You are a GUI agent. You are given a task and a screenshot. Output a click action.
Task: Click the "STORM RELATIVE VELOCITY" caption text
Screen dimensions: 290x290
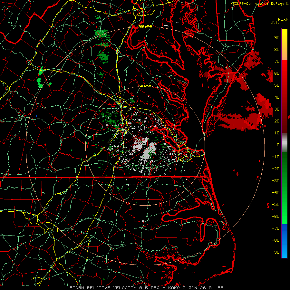click(x=103, y=288)
